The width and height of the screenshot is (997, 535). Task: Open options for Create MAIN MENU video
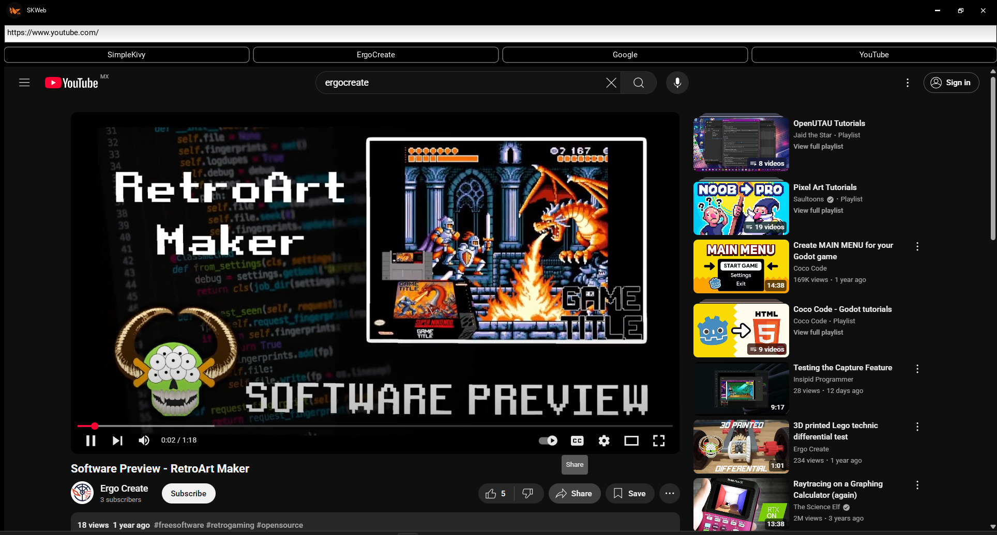tap(917, 247)
